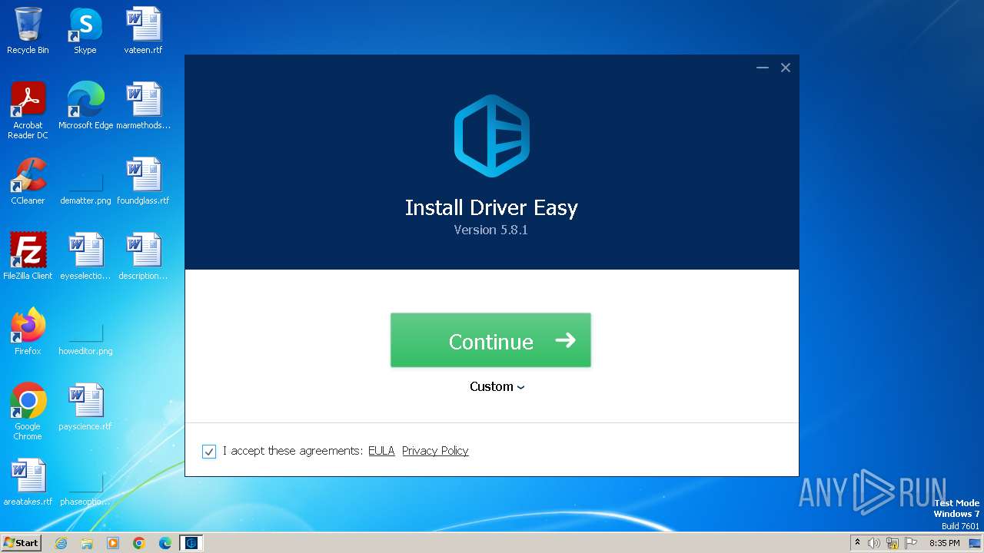Select the Recycle Bin desktop icon
The width and height of the screenshot is (984, 553).
[28, 31]
